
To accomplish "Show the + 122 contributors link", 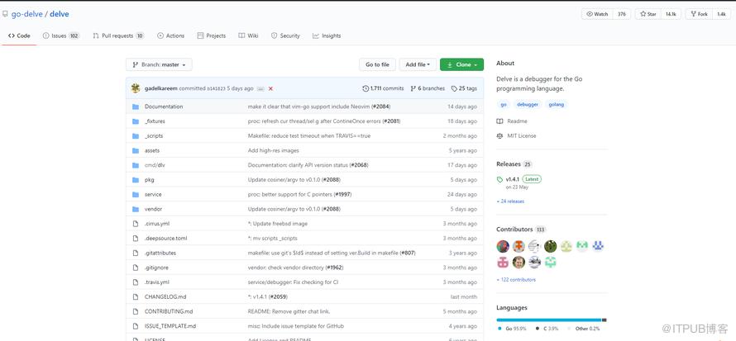I will tap(516, 280).
